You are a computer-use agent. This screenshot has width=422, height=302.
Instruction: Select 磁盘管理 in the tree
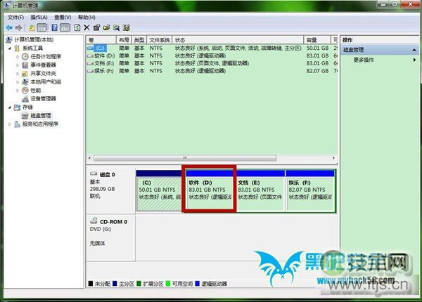(x=41, y=116)
